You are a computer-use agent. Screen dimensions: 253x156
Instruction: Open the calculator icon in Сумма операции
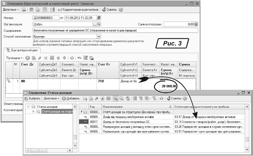tap(196, 24)
